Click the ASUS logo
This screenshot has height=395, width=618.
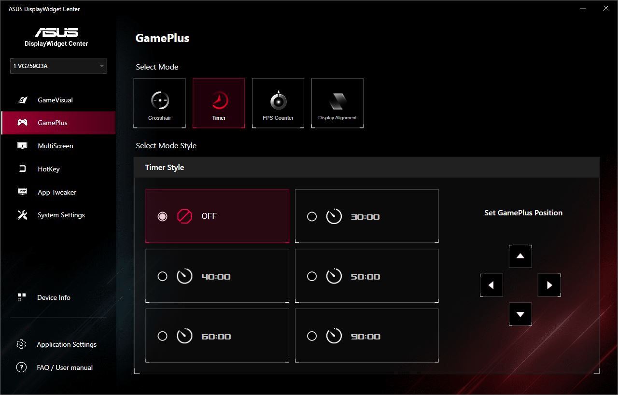point(56,32)
